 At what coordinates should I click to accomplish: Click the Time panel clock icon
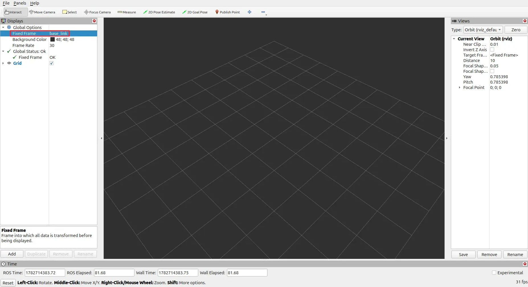tap(3, 264)
